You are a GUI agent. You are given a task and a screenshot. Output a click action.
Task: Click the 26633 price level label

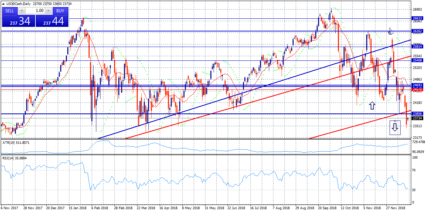pos(417,18)
